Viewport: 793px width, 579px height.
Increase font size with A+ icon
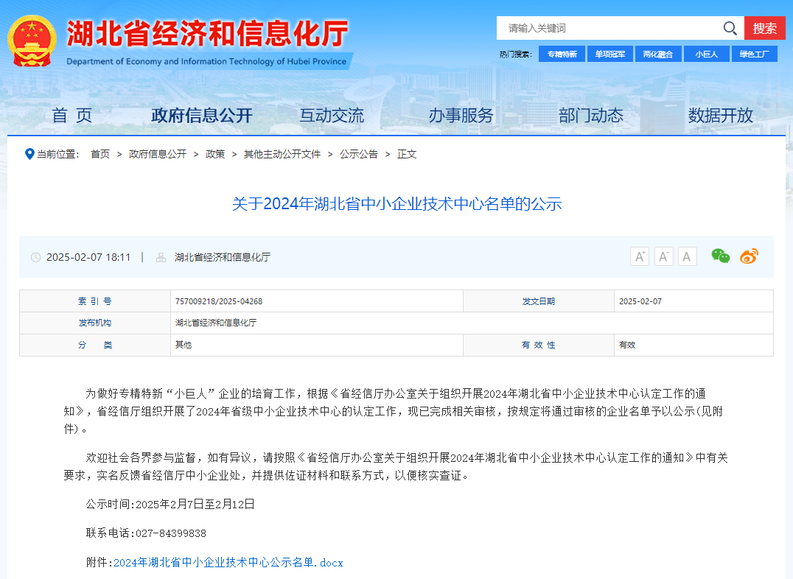point(640,256)
